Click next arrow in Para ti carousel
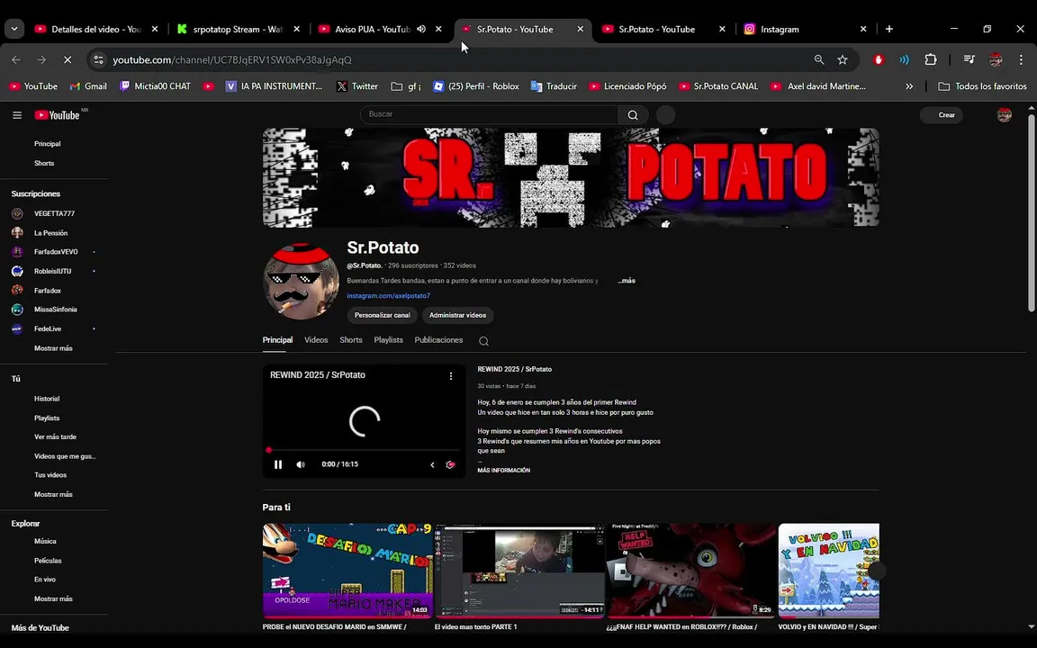This screenshot has height=648, width=1037. (876, 571)
